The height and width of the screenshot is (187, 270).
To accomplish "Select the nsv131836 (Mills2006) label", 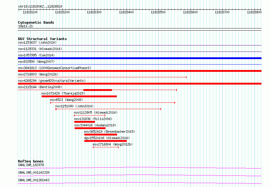I will click(x=93, y=119).
